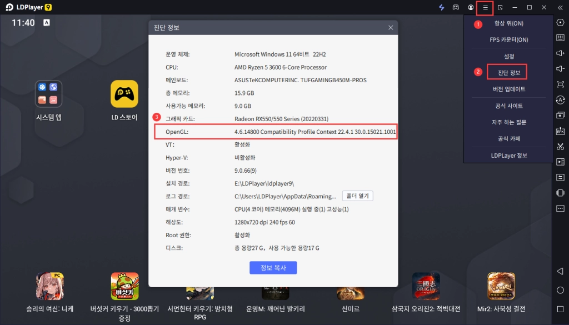Click the volume up sidebar icon
This screenshot has height=325, width=569.
560,53
